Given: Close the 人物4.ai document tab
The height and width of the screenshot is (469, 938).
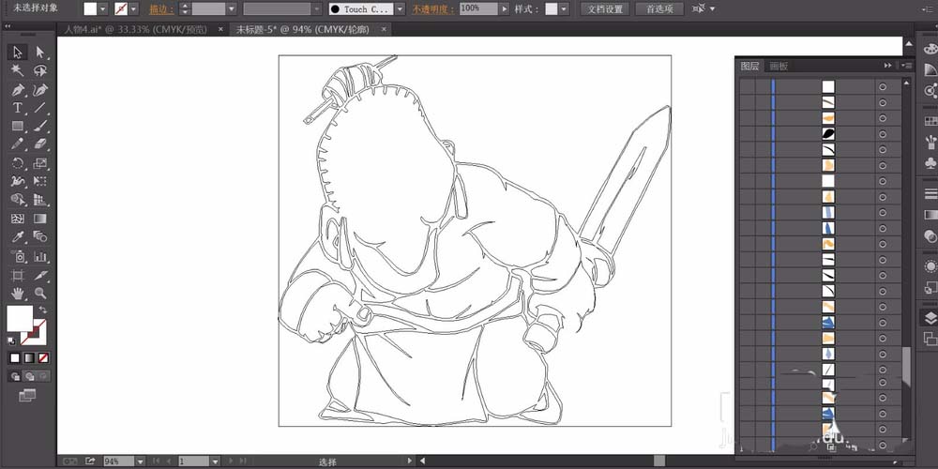Looking at the screenshot, I should 220,29.
